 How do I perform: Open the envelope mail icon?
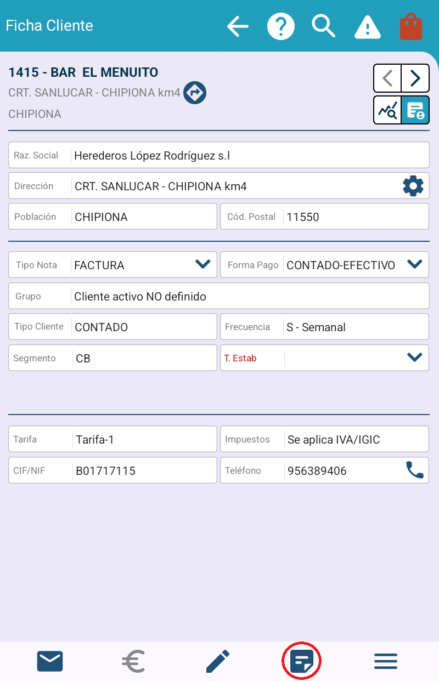pos(50,661)
